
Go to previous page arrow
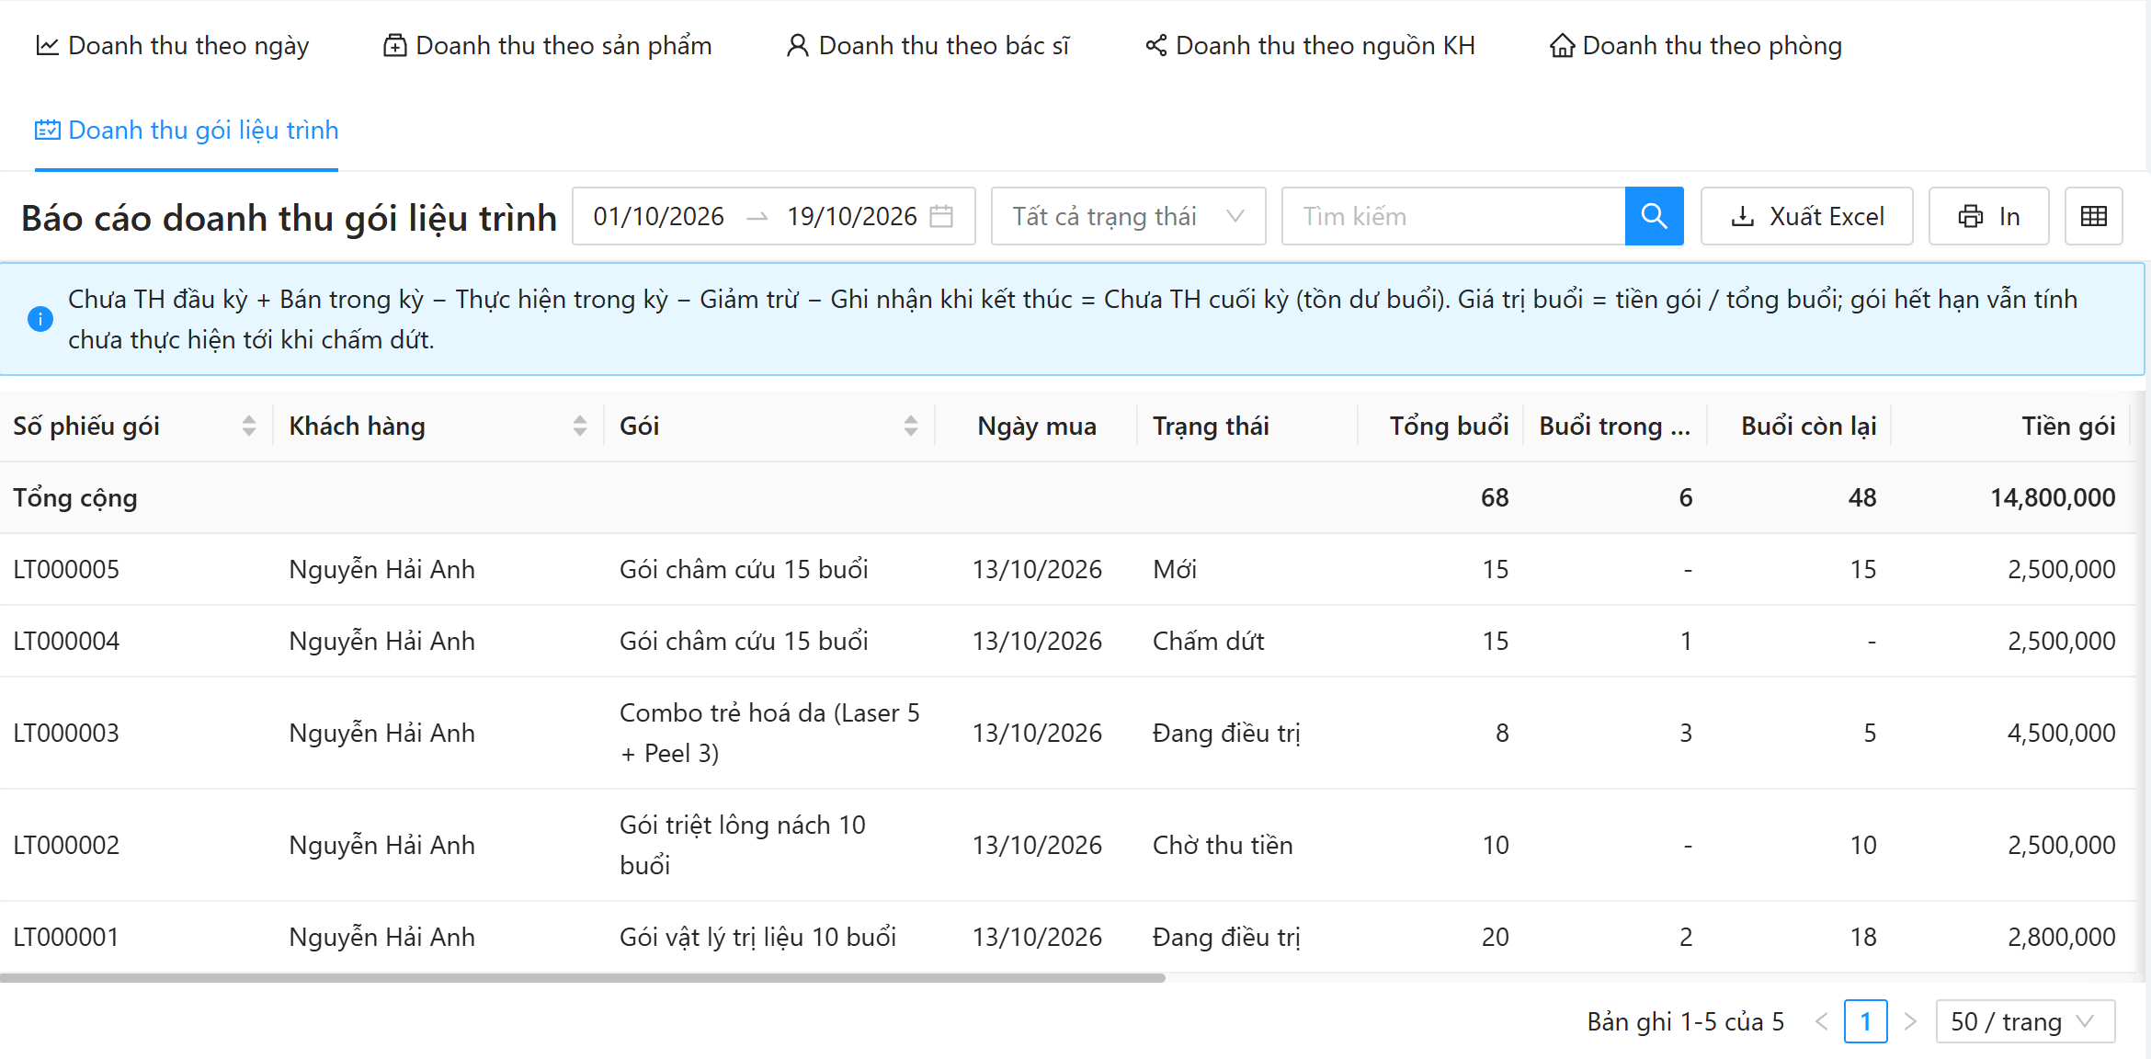click(1822, 1021)
